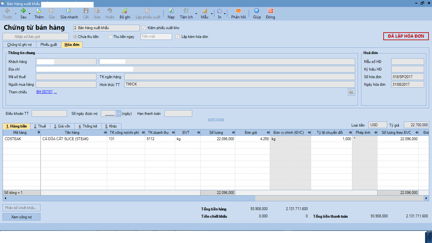Open the 5. Khác tab
The width and height of the screenshot is (432, 243).
pyautogui.click(x=111, y=126)
